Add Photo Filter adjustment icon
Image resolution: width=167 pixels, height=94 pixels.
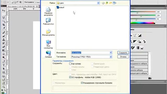tap(139, 42)
